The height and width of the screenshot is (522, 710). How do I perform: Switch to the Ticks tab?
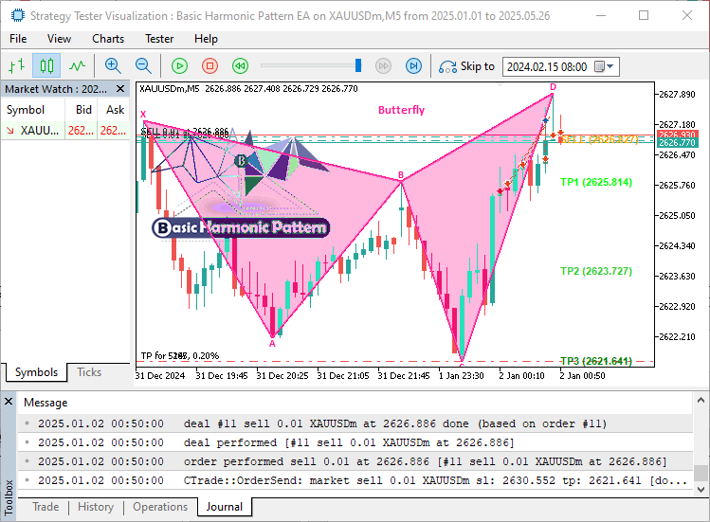coord(89,372)
